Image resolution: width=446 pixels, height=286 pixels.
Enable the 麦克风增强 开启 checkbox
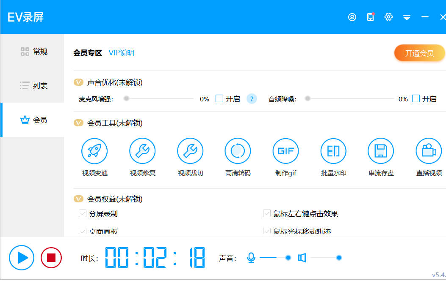(x=219, y=99)
